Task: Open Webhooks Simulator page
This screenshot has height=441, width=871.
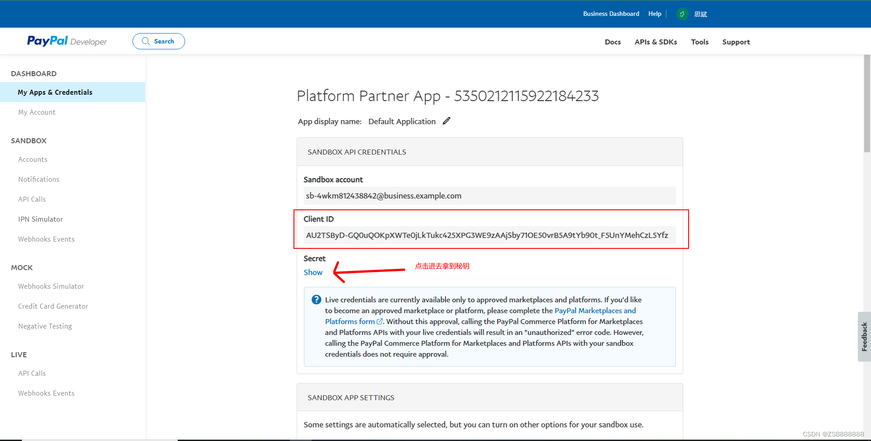Action: tap(51, 286)
